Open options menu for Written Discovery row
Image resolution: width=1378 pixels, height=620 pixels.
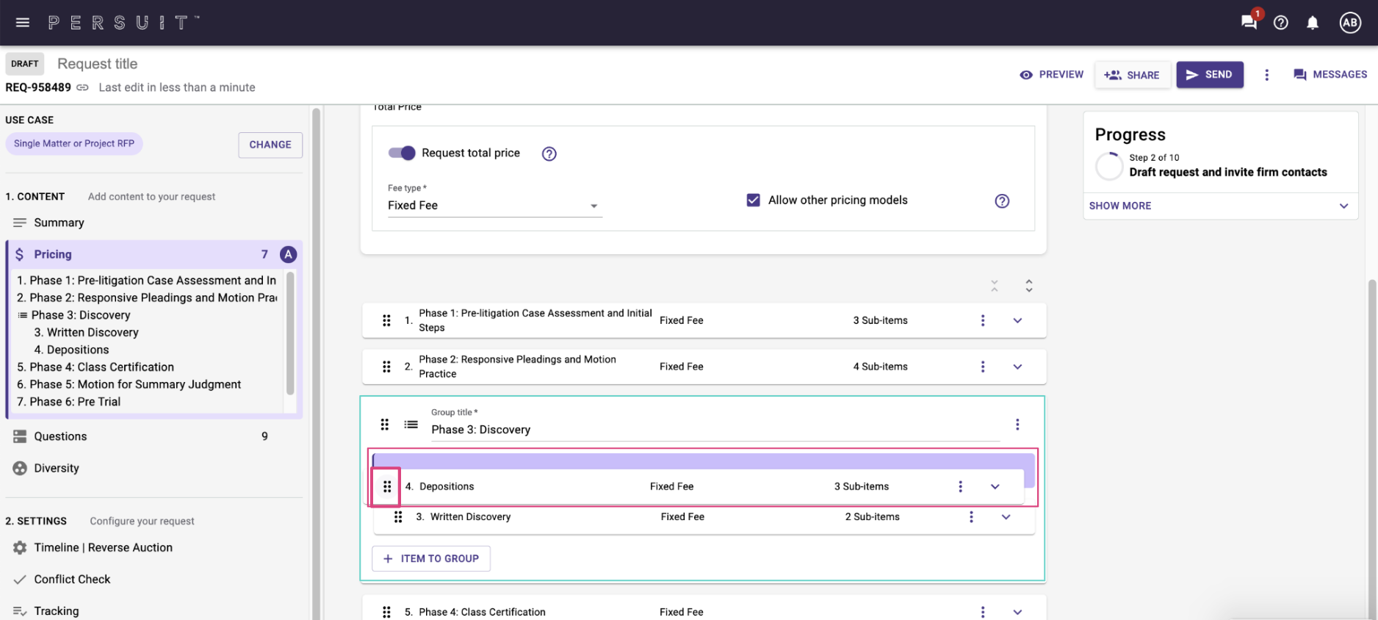click(x=971, y=517)
